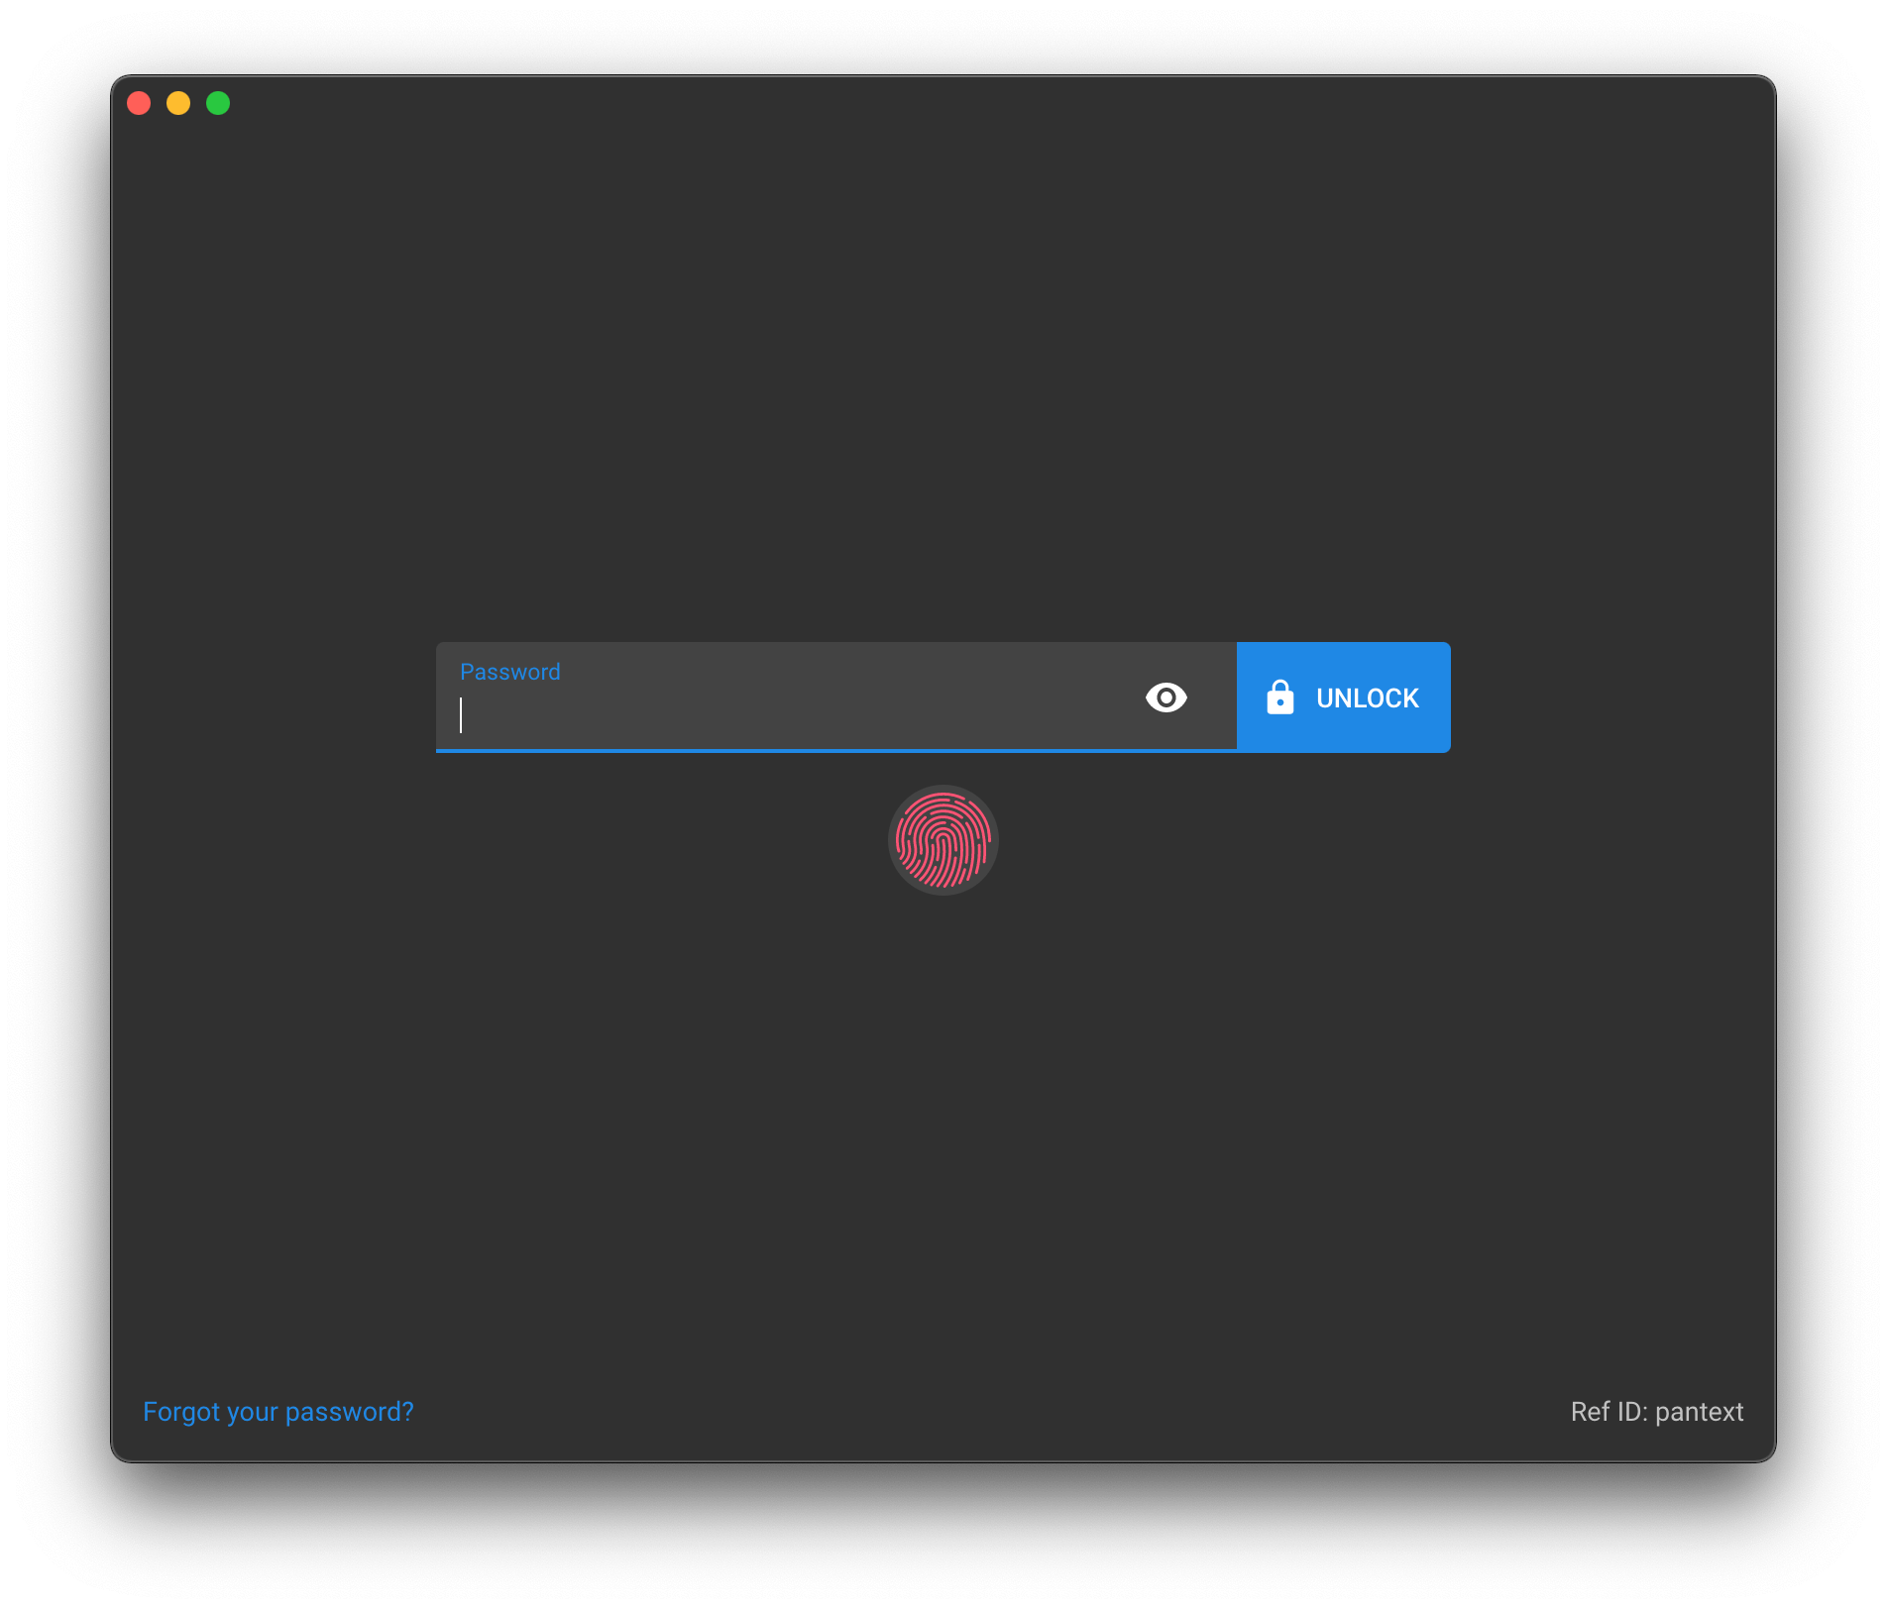The image size is (1887, 1609).
Task: Close the window with the red button
Action: click(139, 103)
